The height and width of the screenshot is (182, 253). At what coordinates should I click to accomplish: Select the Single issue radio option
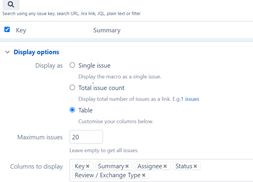[72, 65]
